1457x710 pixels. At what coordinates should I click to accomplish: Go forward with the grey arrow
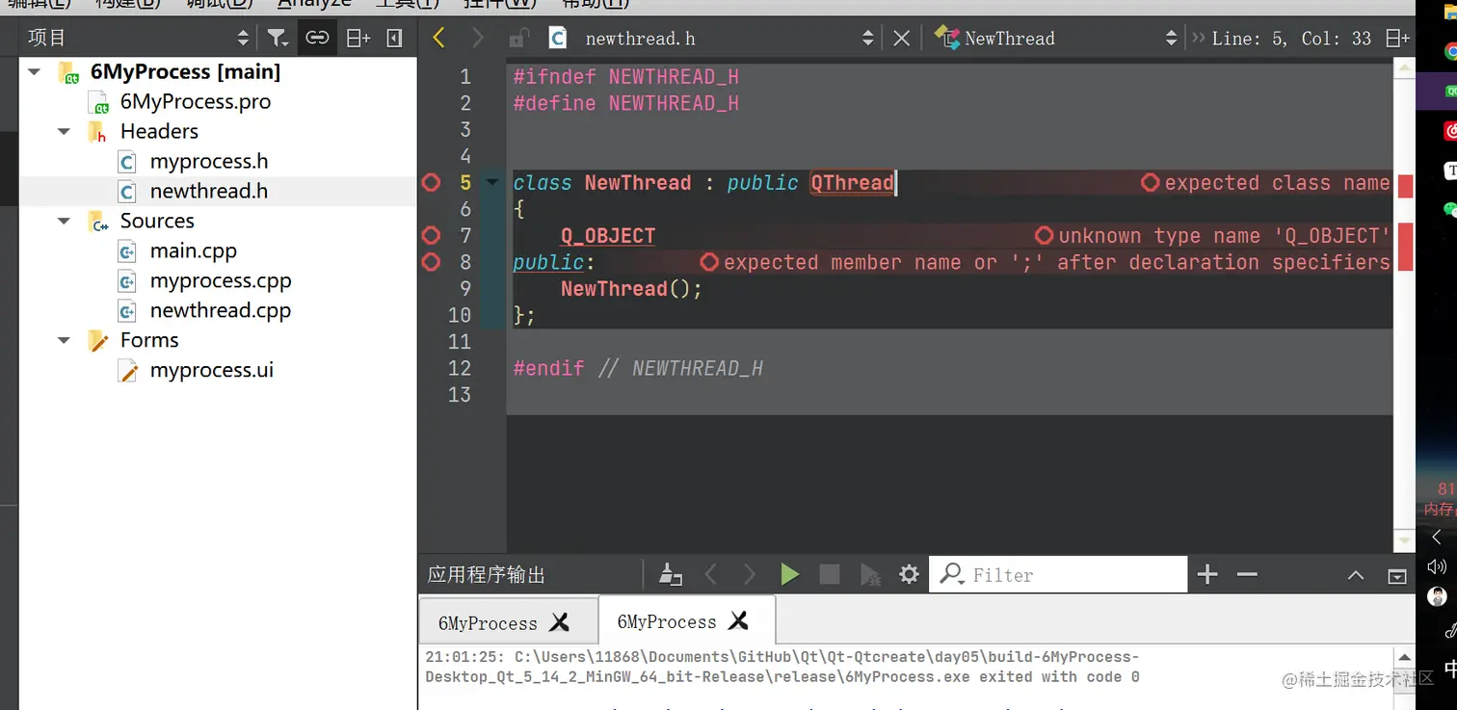coord(478,38)
